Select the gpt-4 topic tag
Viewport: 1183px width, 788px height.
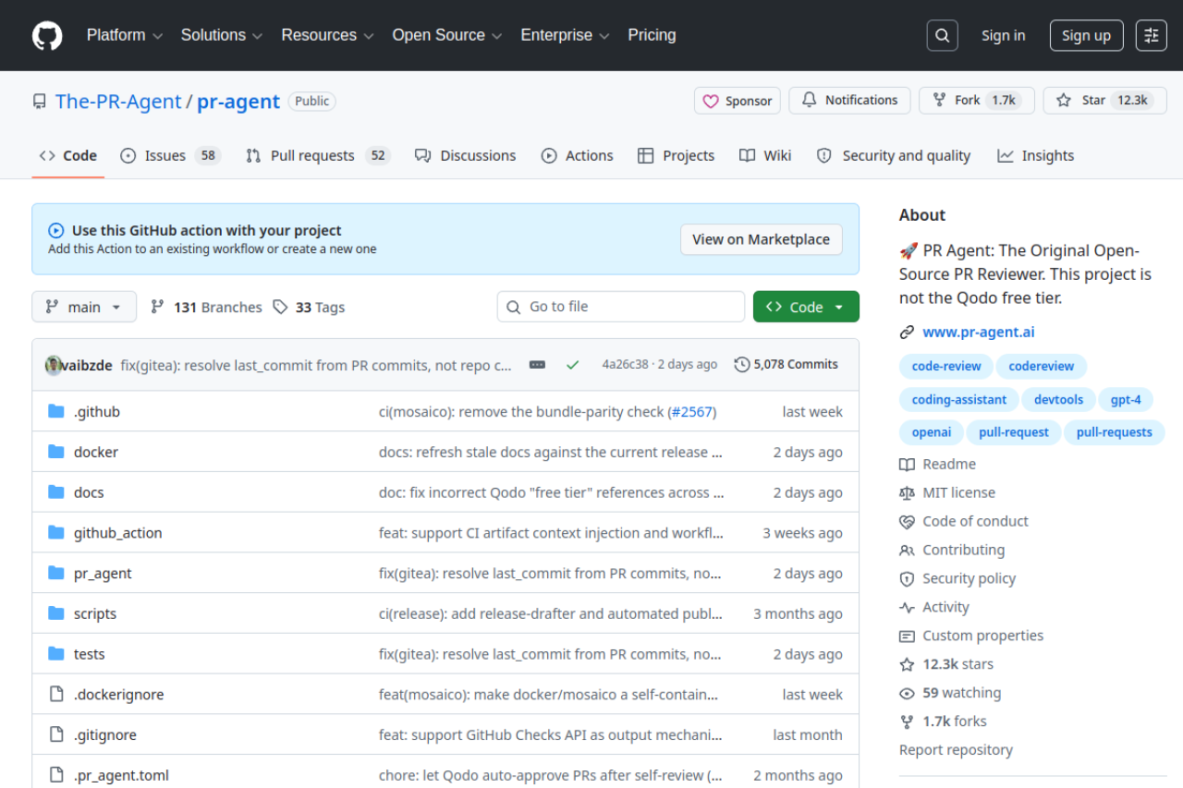[1126, 400]
